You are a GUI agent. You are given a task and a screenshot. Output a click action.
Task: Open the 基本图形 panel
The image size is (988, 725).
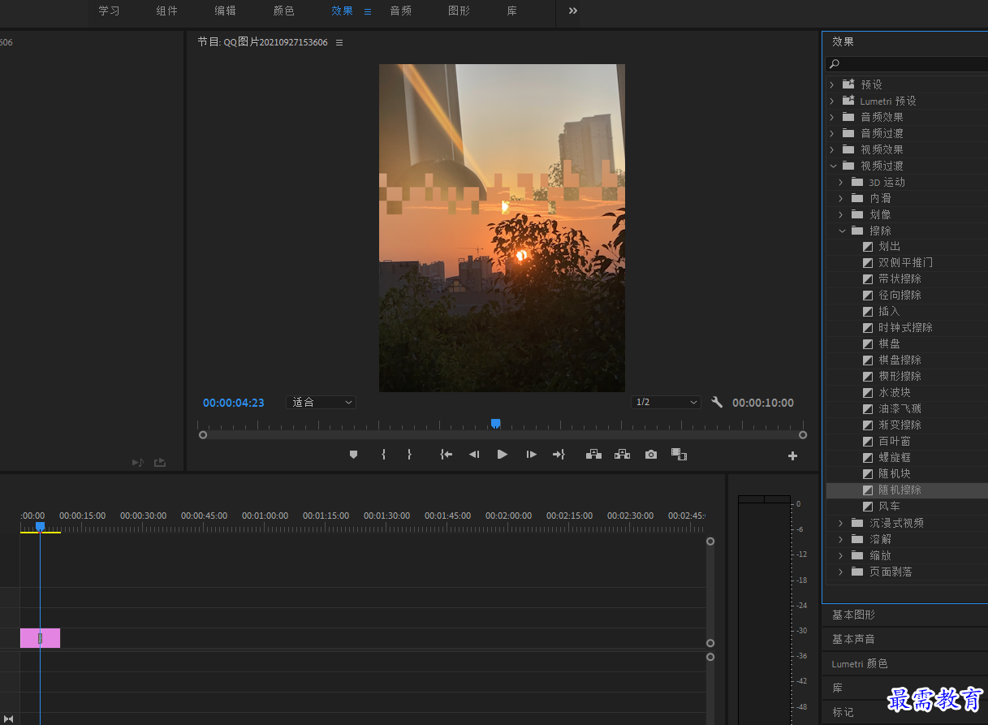853,615
